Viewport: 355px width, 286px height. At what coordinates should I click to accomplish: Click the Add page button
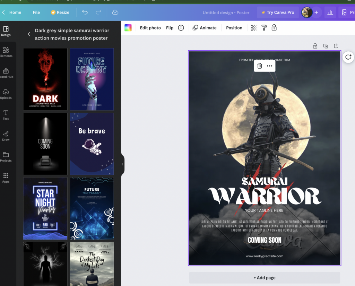[x=265, y=278]
